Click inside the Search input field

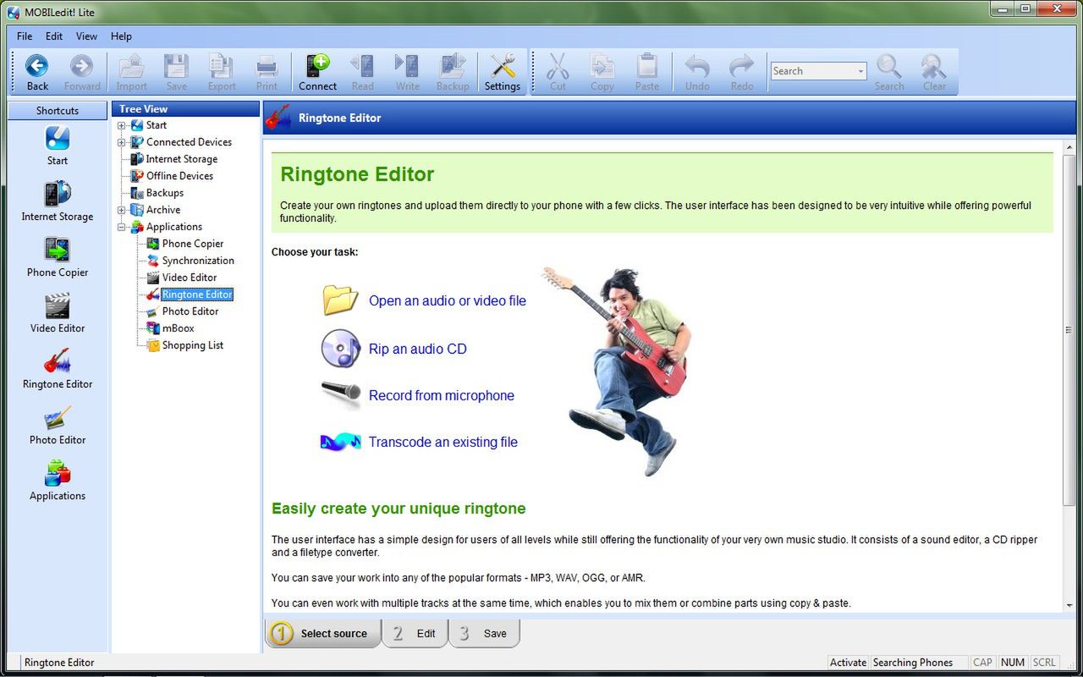pos(812,71)
